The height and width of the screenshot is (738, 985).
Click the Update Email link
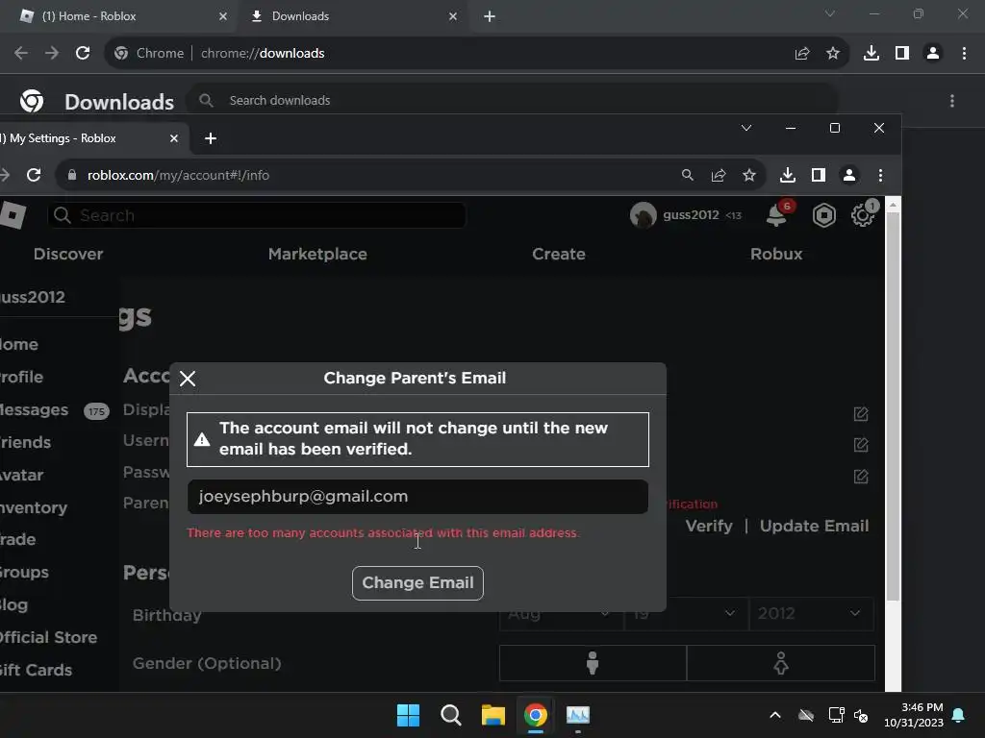(x=814, y=526)
